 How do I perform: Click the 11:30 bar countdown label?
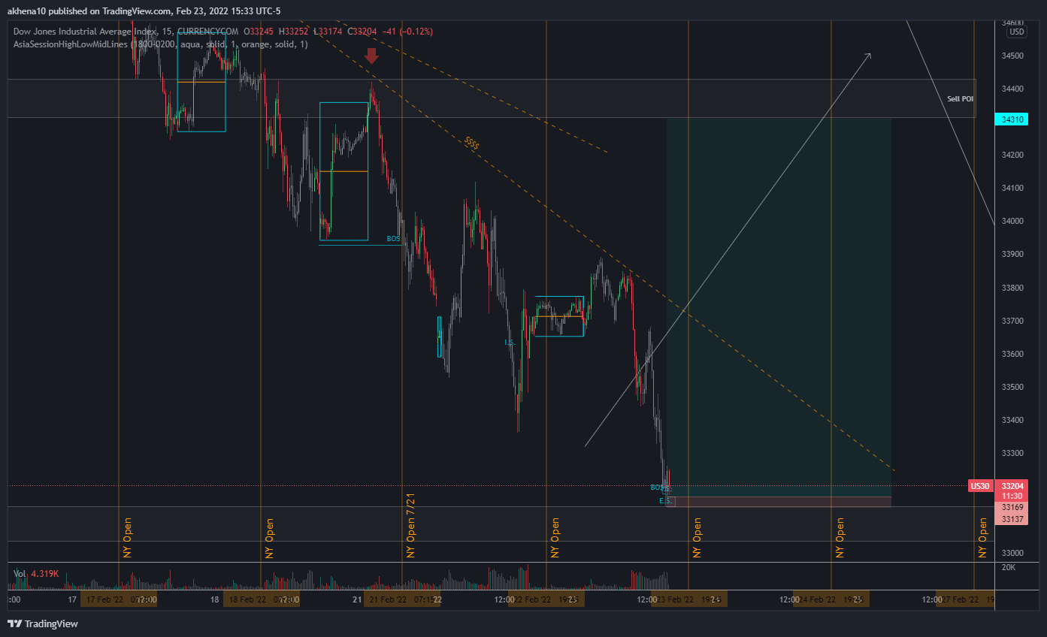[x=1011, y=497]
